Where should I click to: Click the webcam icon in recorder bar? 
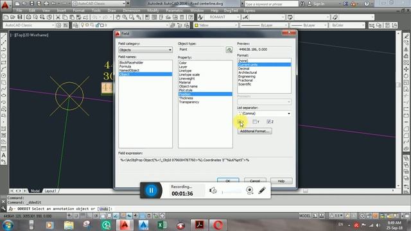click(250, 190)
